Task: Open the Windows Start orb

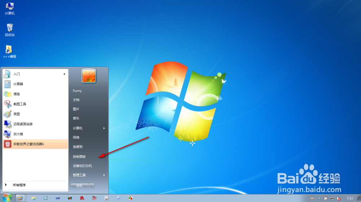Action: tap(7, 198)
